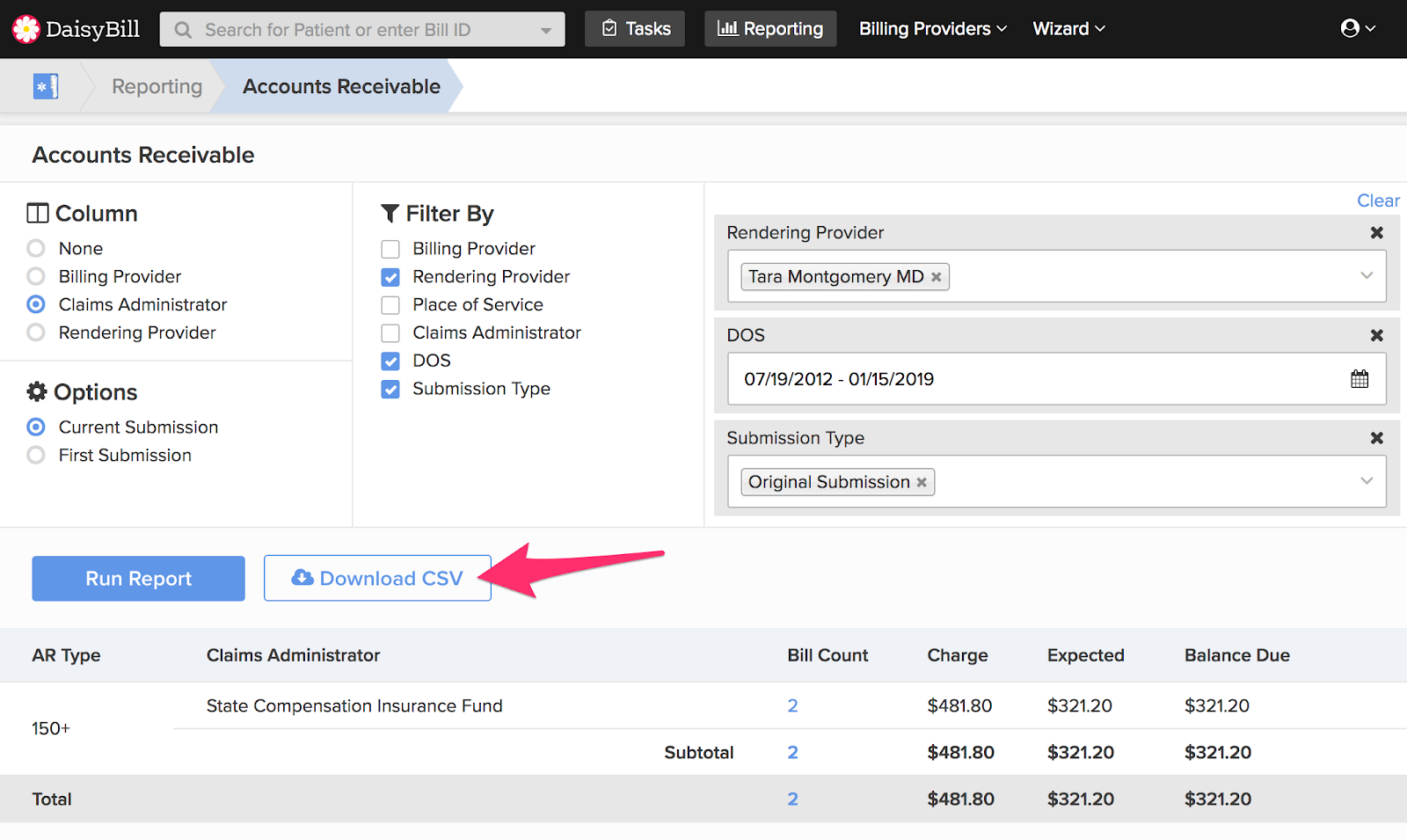Click the 150+ AR Type cell
The width and height of the screenshot is (1407, 840).
[51, 728]
